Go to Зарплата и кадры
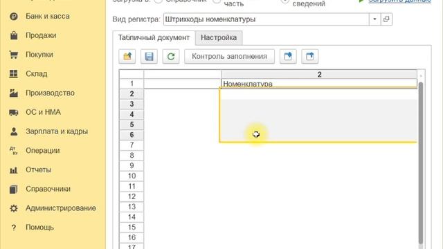This screenshot has height=249, width=443. (57, 131)
